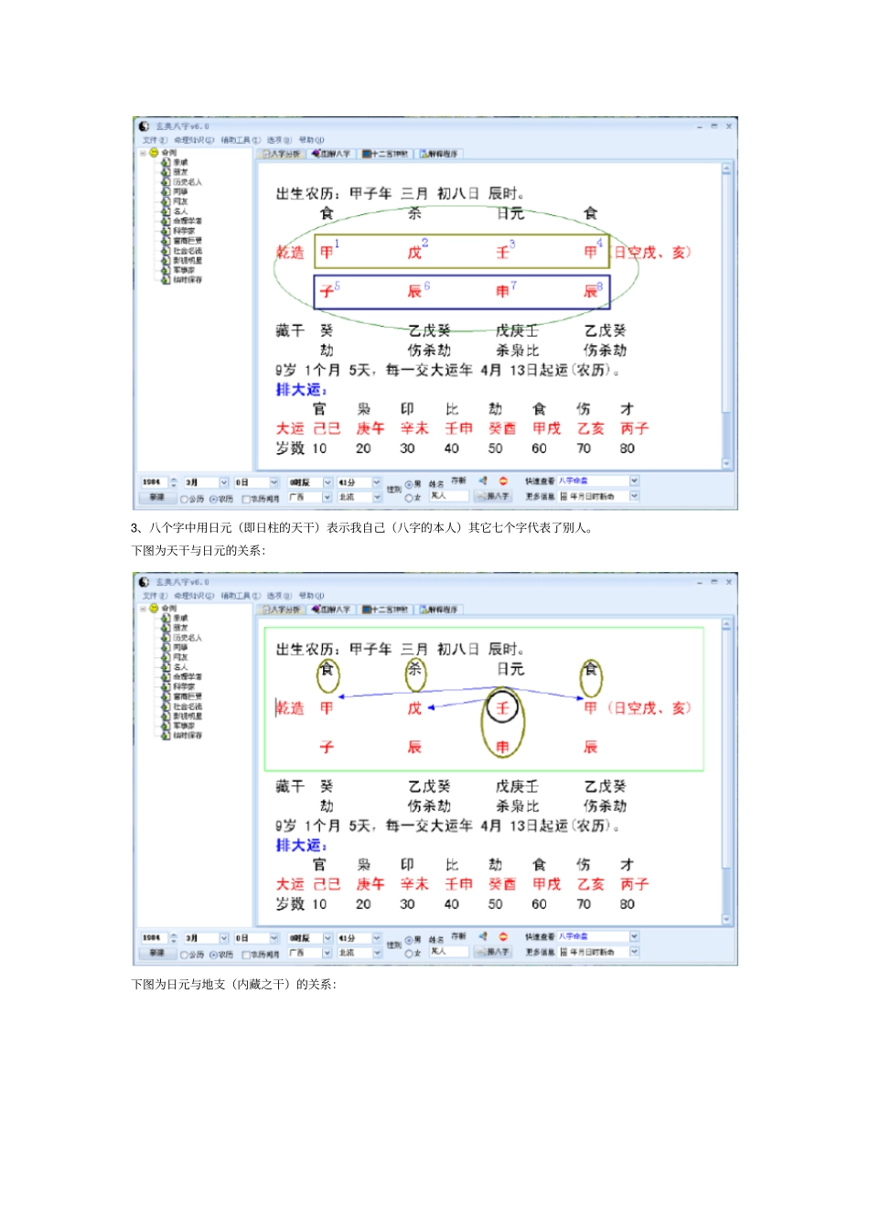
Task: Open 命理知识 menu in upper window
Action: tap(194, 140)
